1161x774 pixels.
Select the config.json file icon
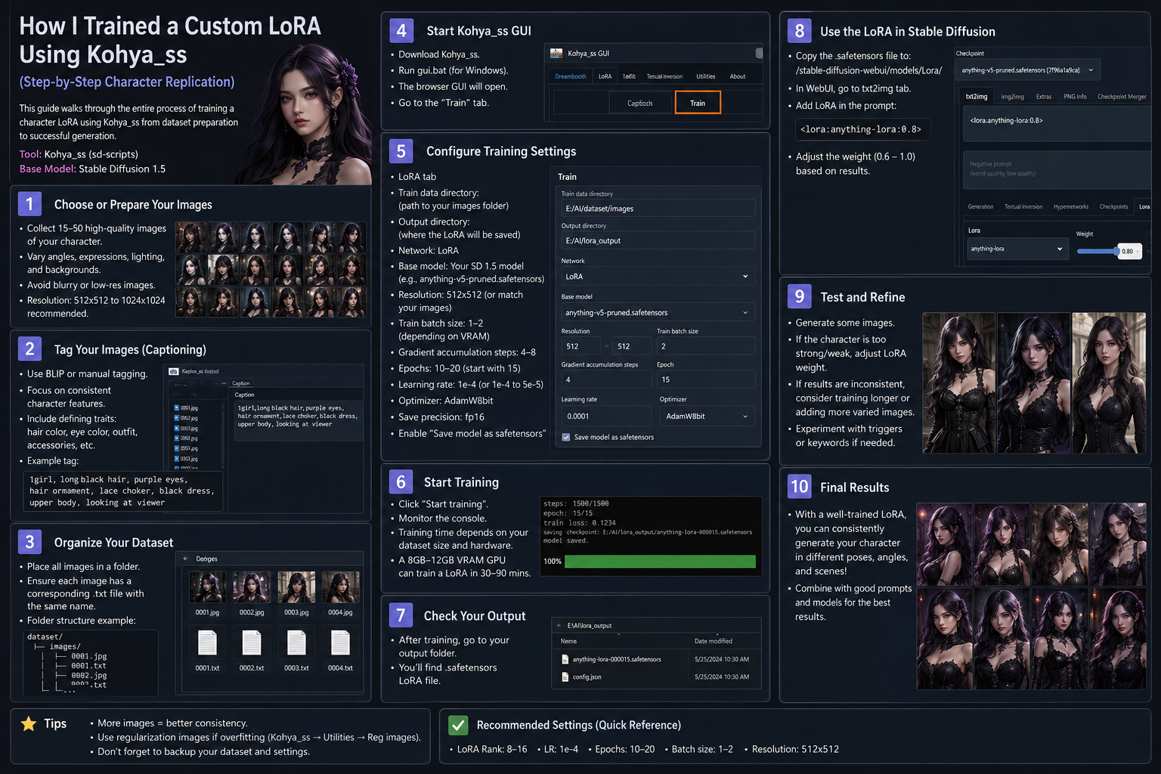565,677
